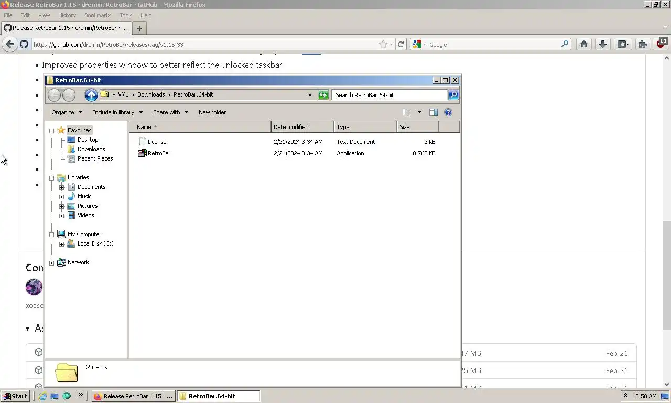Create a New folder
Screen dimensions: 671x403
pos(212,112)
